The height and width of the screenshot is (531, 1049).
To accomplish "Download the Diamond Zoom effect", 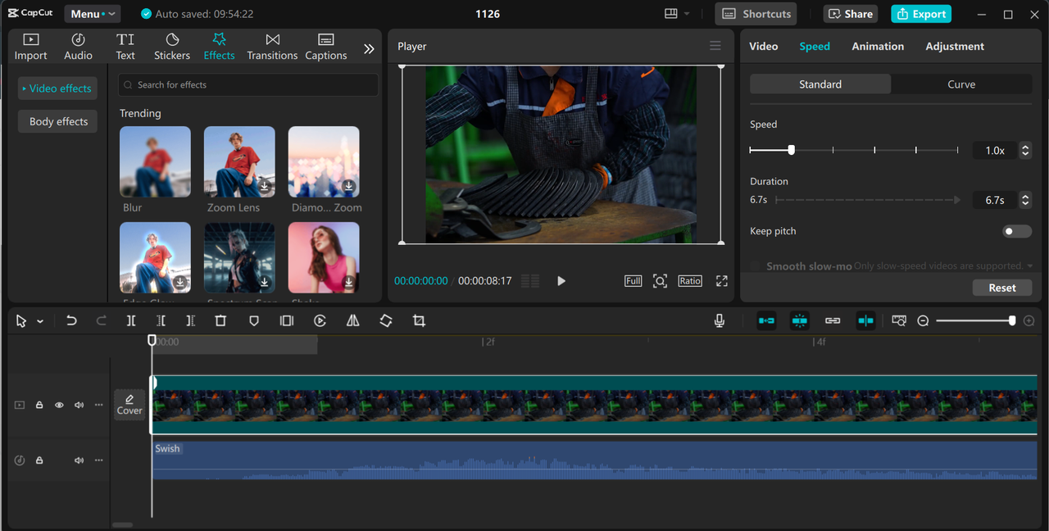I will (x=348, y=186).
